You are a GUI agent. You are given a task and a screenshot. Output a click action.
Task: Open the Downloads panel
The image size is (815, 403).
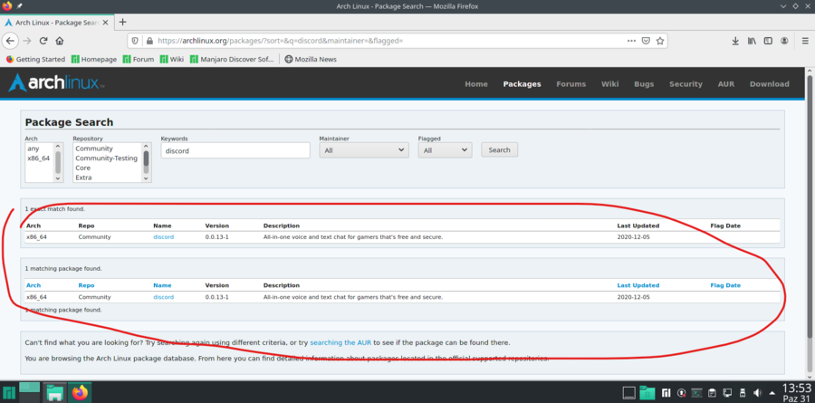735,41
